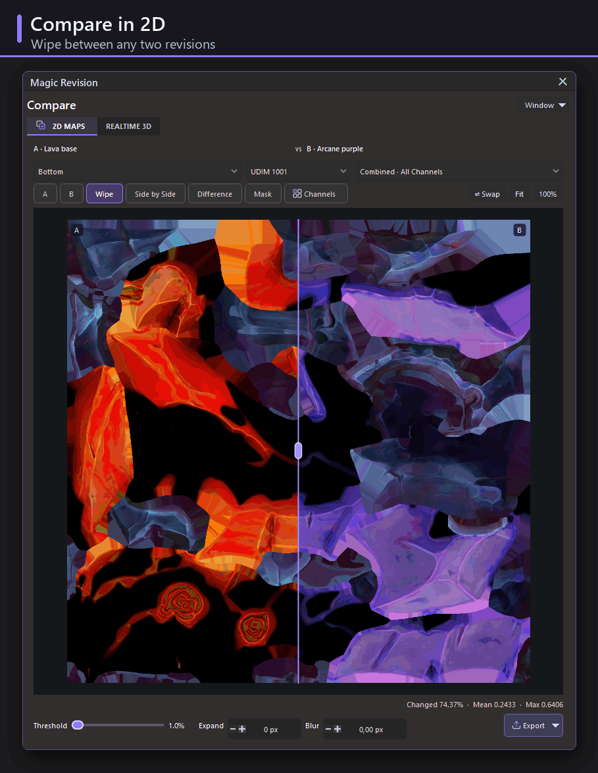Switch to the REALTIME 3D tab

129,126
